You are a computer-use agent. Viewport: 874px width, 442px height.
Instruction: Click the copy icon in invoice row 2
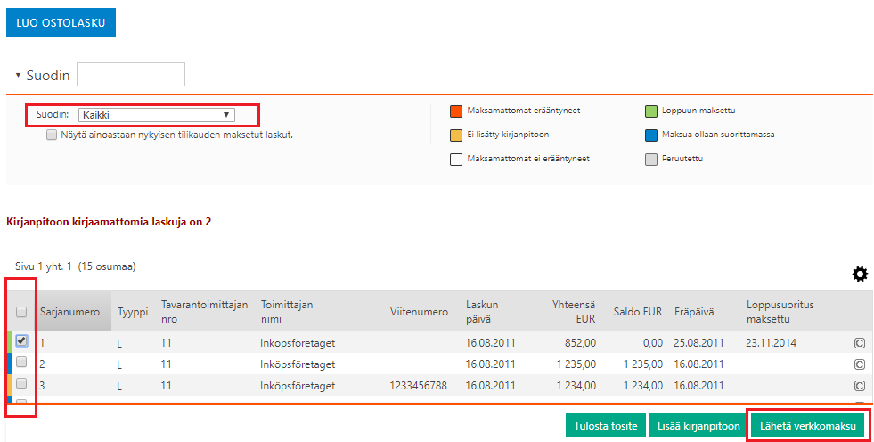pyautogui.click(x=860, y=364)
